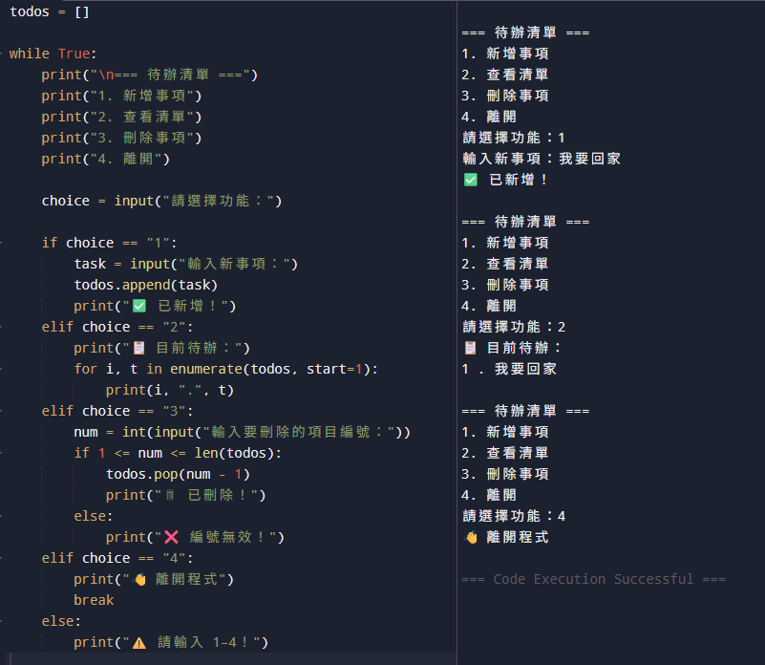Click the '=== Code Execution Successful ===' message

594,580
